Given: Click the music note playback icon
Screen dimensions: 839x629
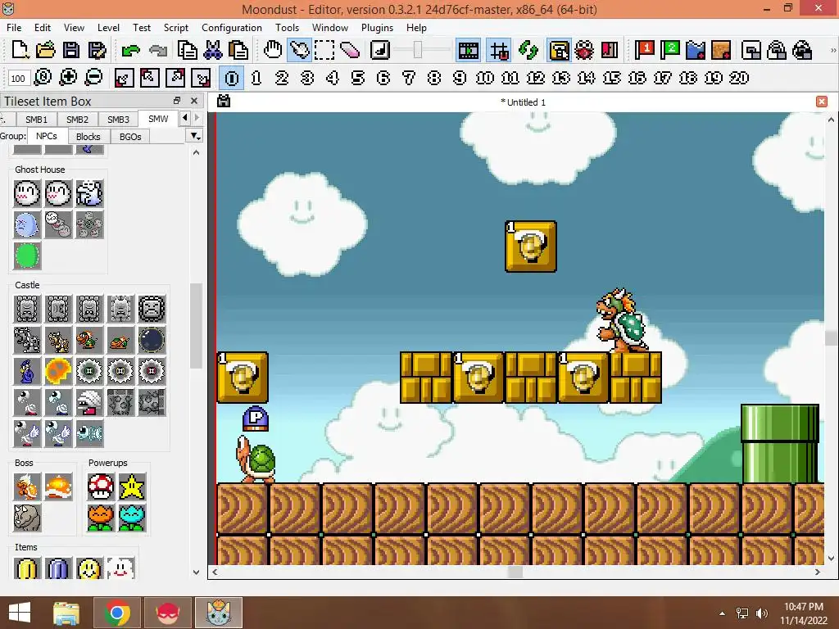Looking at the screenshot, I should pyautogui.click(x=380, y=50).
